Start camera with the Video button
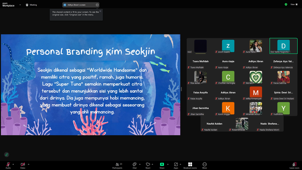Viewport: 302px width, 170px height. (23, 165)
